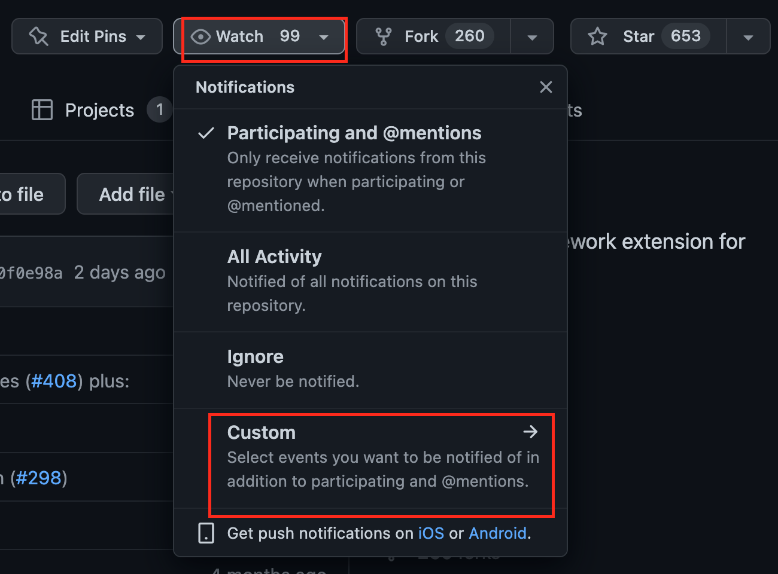Screen dimensions: 778x574
Task: Switch to the Projects tab
Action: point(99,109)
